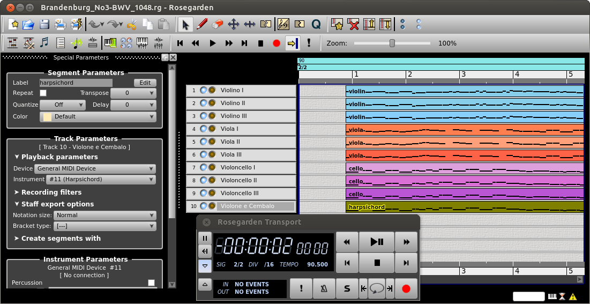The width and height of the screenshot is (590, 304).
Task: Select the arrow pointer Select tool
Action: [186, 25]
